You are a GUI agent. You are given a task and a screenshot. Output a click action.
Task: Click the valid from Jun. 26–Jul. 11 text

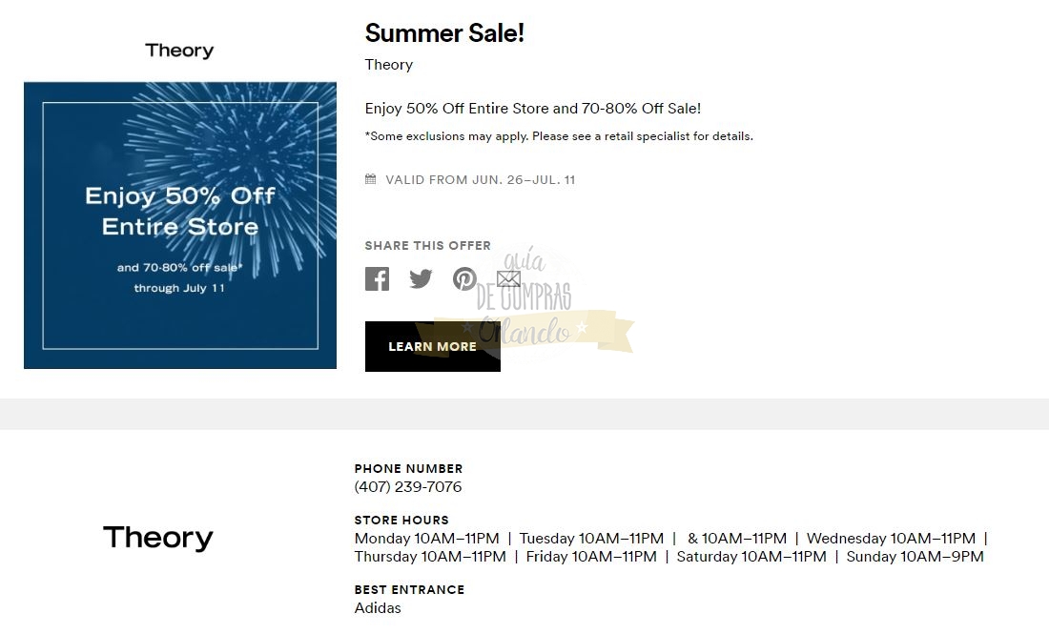[480, 179]
